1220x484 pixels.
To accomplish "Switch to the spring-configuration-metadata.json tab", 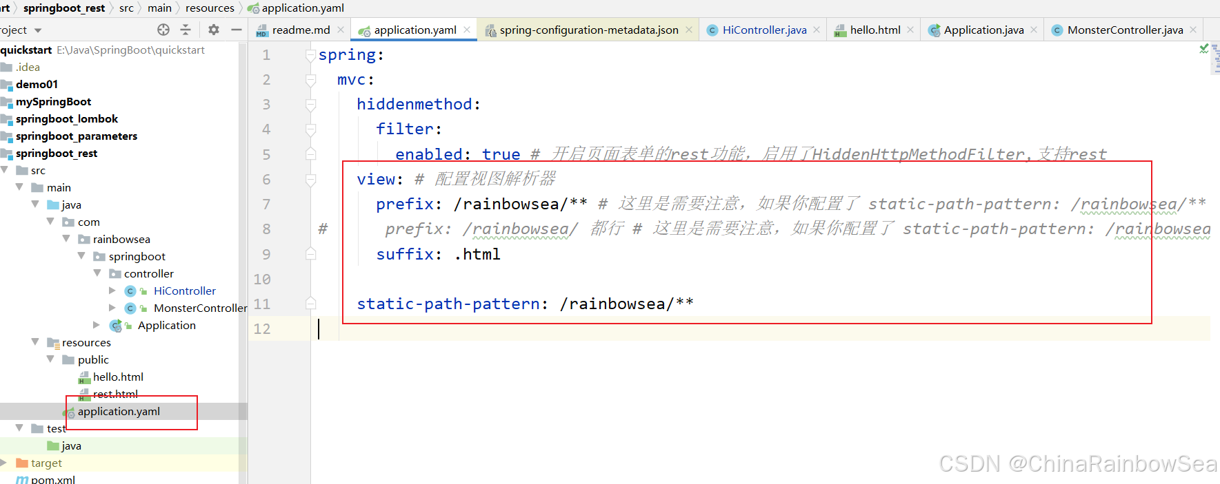I will (x=588, y=30).
